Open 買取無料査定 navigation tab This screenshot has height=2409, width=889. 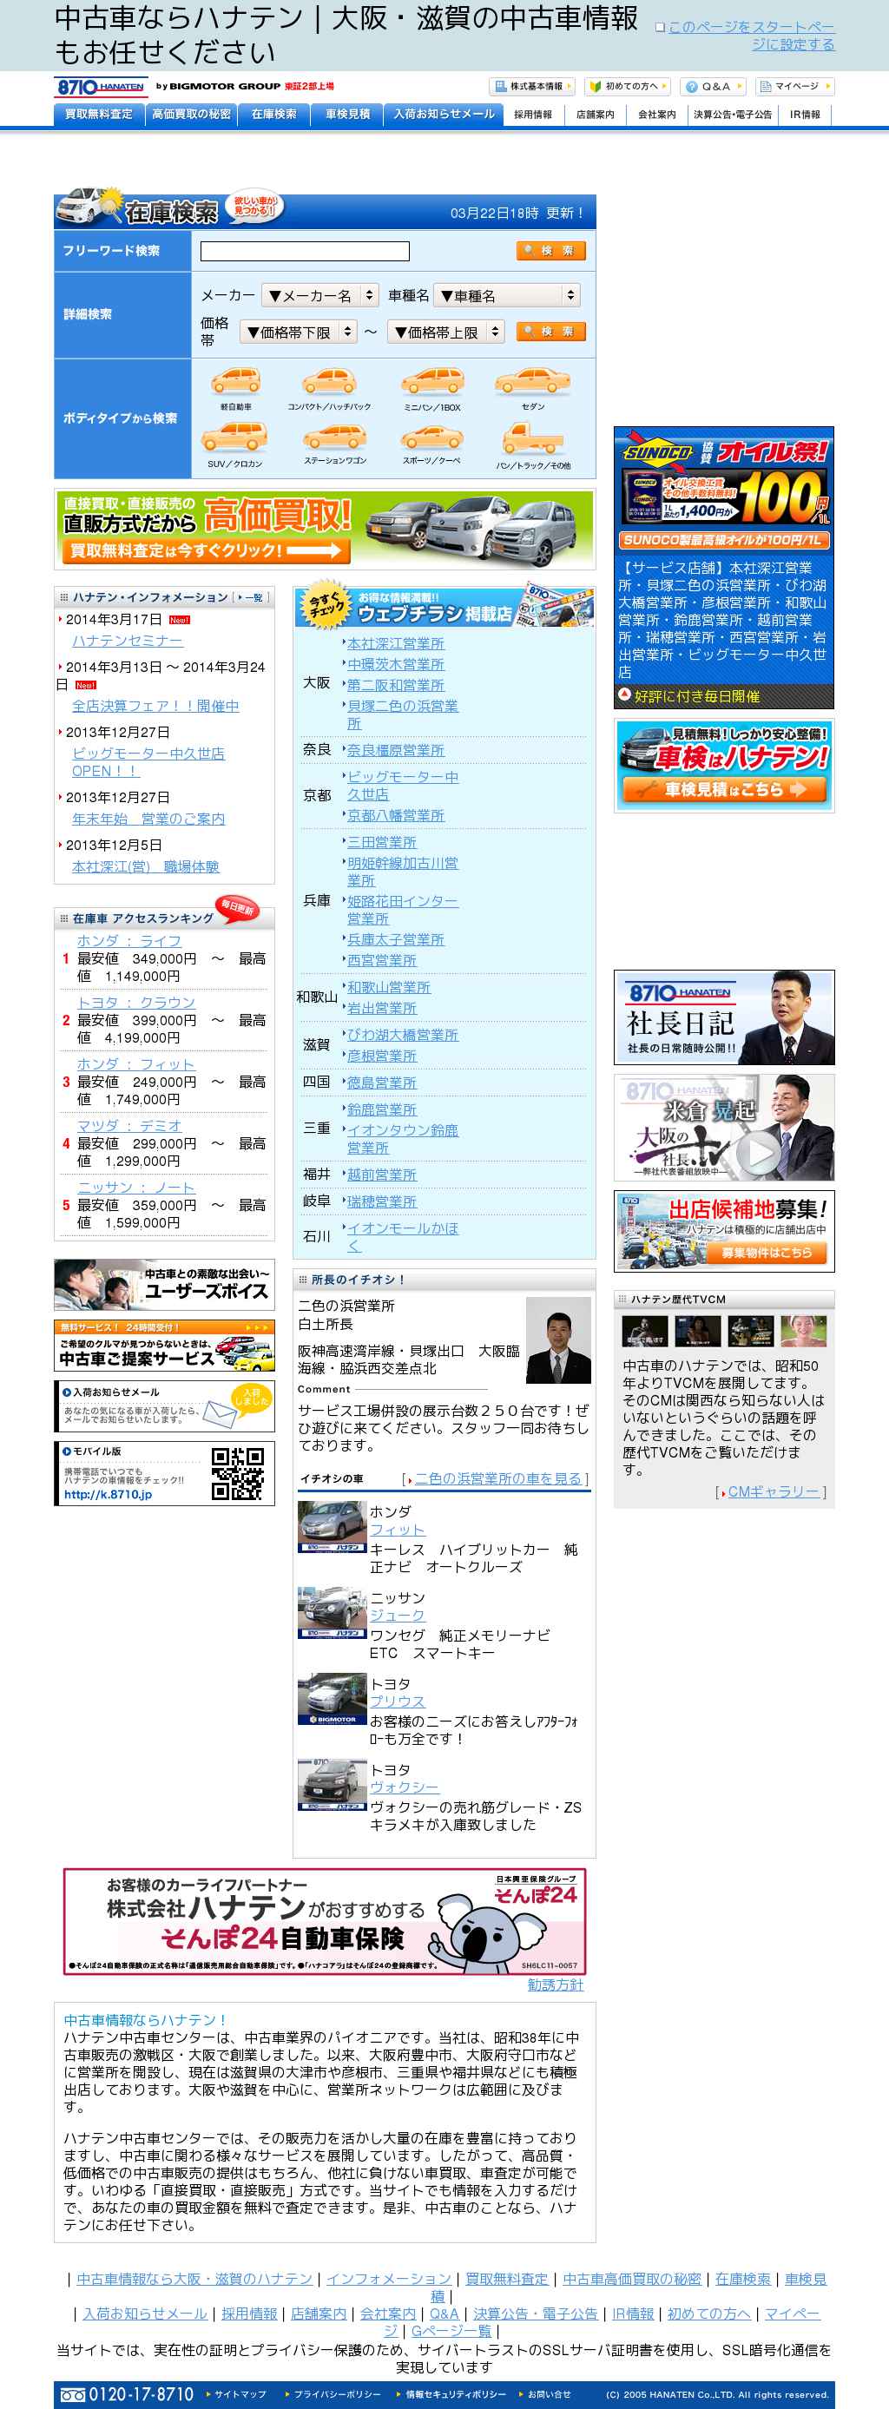point(99,114)
